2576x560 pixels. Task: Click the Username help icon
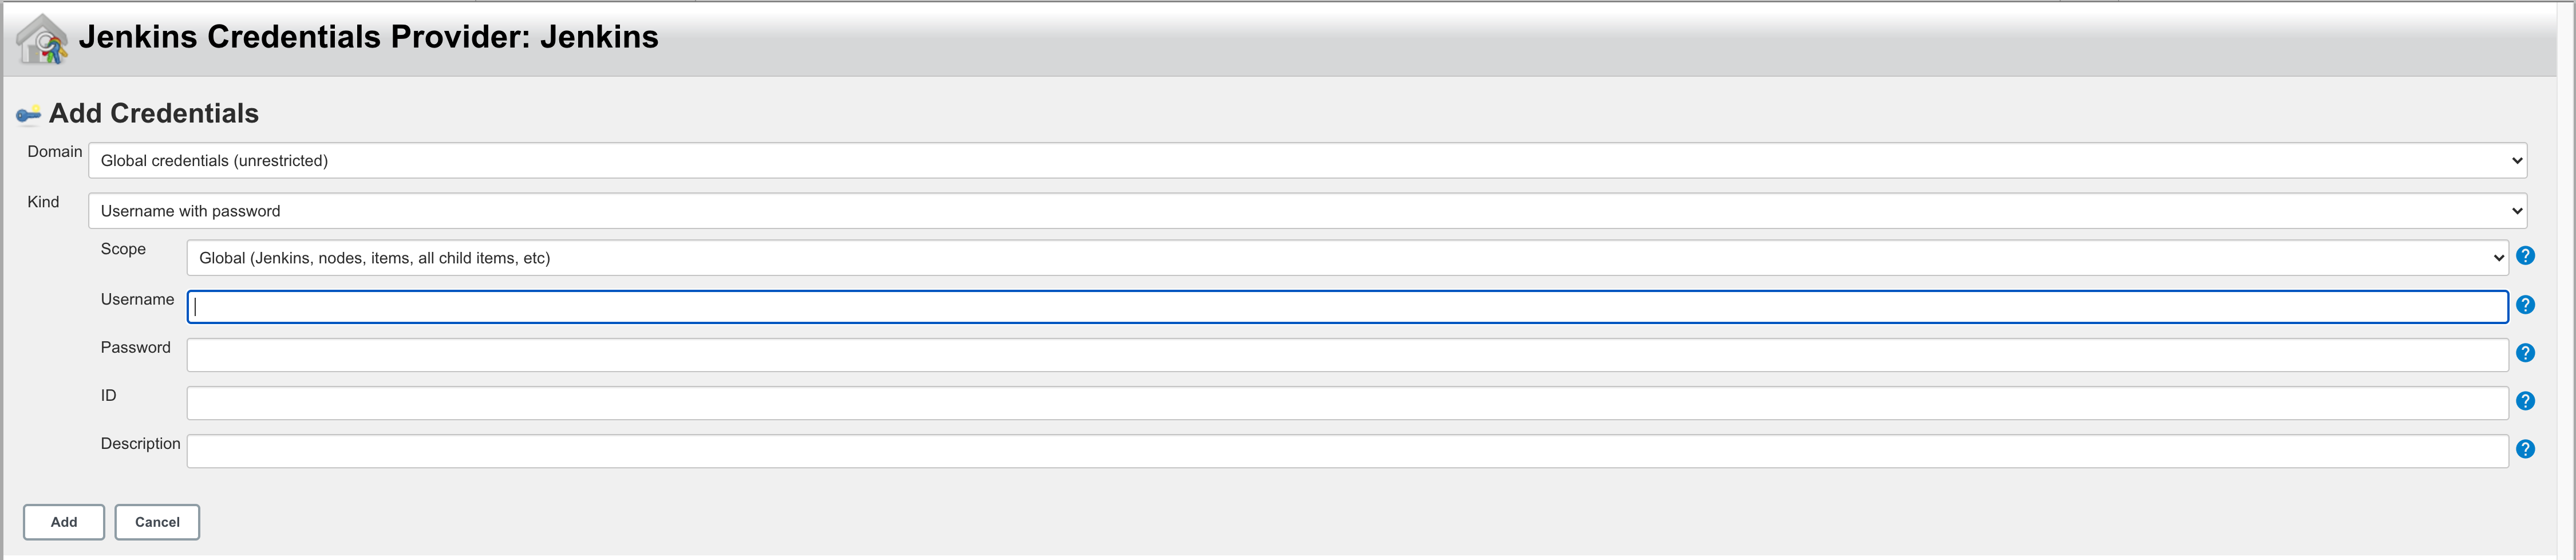[x=2527, y=305]
